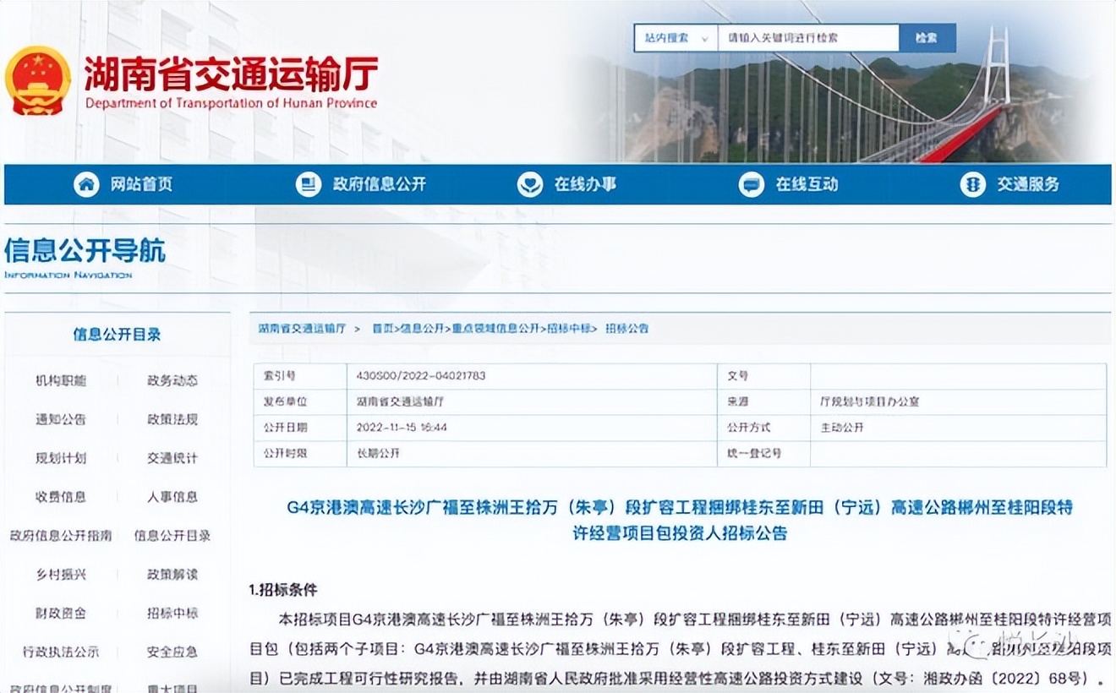Switch to the 网站首页 menu item
The image size is (1116, 693).
click(x=140, y=183)
